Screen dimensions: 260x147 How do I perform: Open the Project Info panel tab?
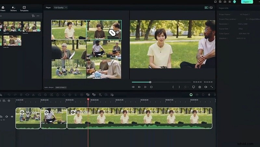(224, 8)
